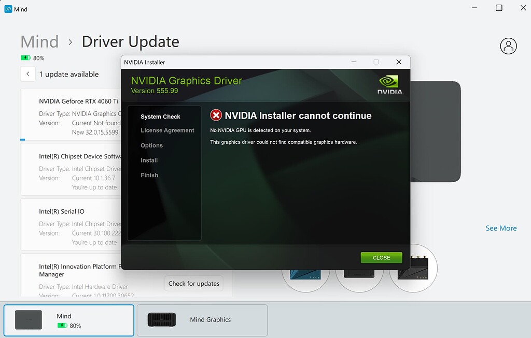The height and width of the screenshot is (338, 531).
Task: Select the Install step in sidebar
Action: point(149,160)
